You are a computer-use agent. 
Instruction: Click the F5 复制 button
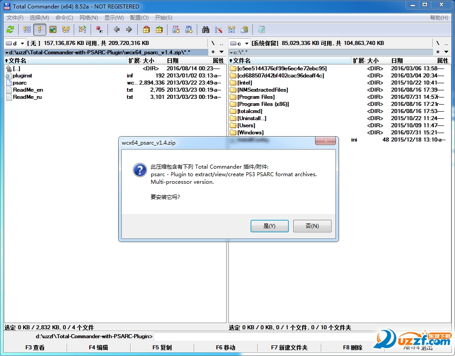click(x=162, y=348)
